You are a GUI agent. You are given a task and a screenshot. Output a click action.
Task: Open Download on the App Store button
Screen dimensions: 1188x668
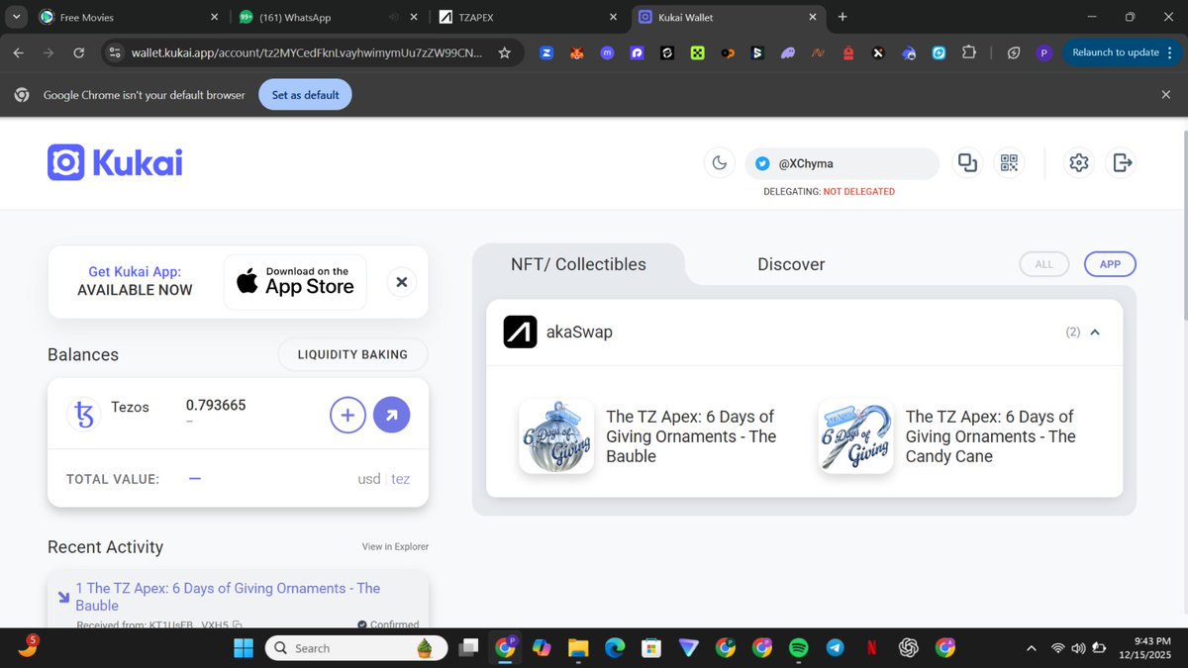click(295, 282)
